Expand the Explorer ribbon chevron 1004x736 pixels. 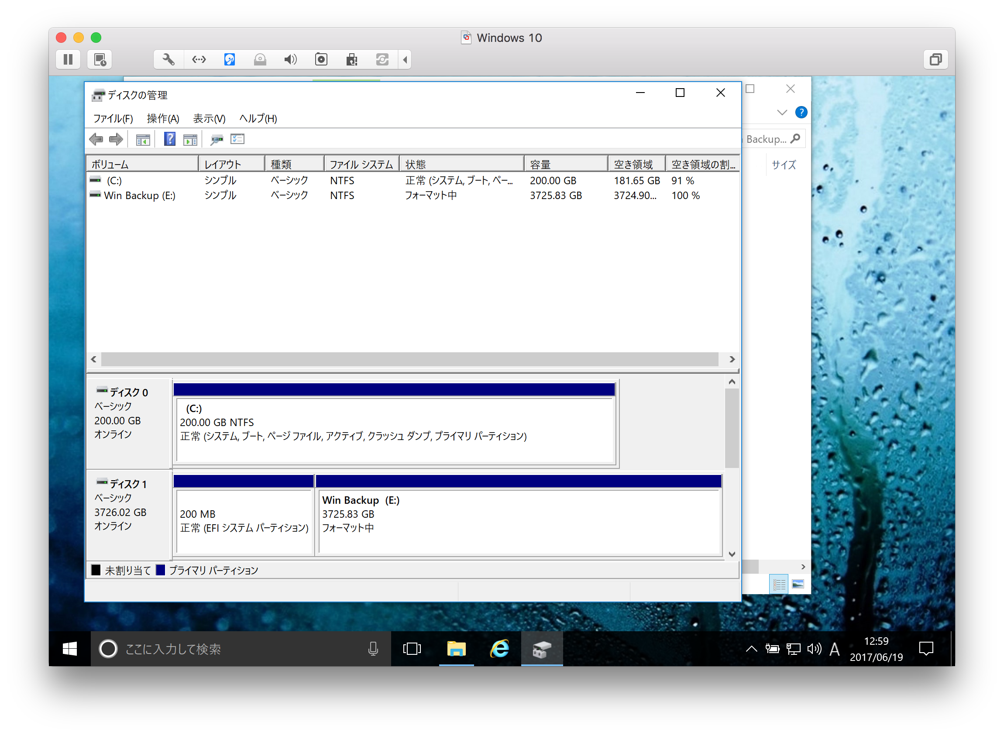point(782,112)
